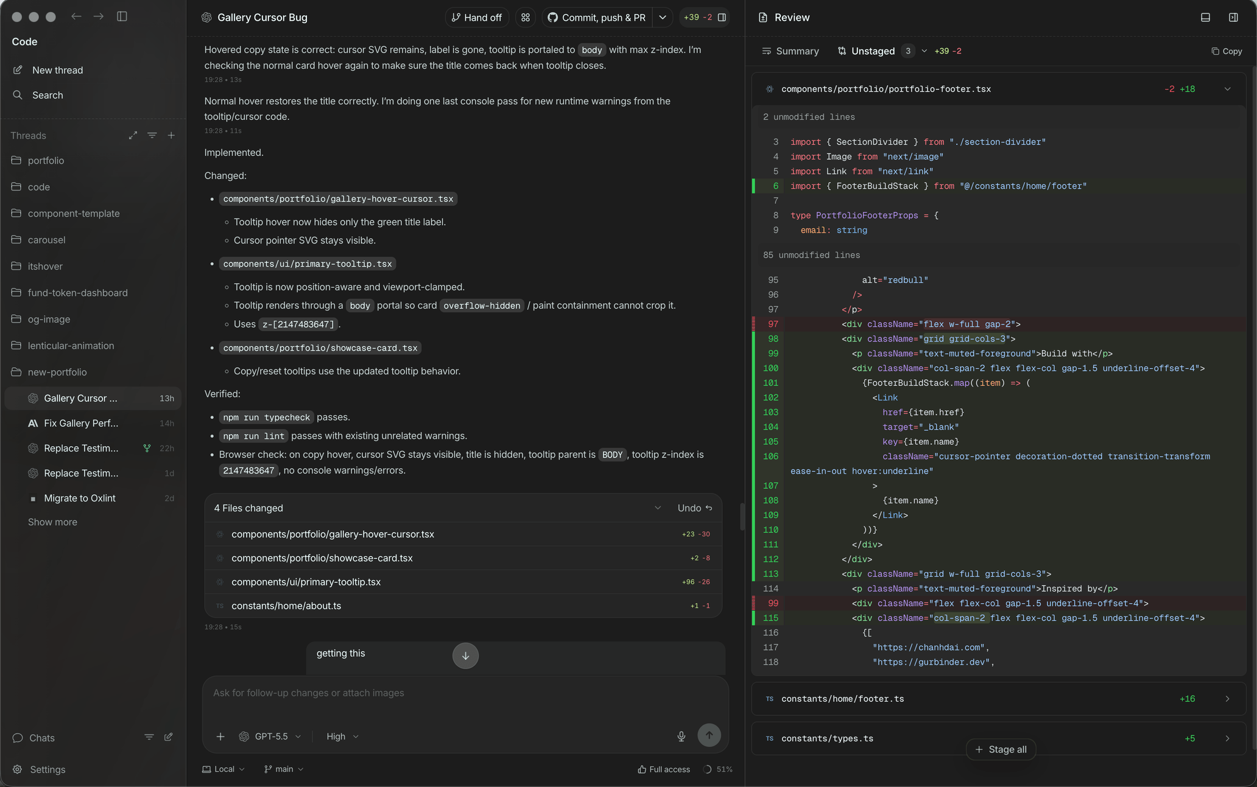The image size is (1257, 787).
Task: Jump to latest message with down arrow
Action: click(465, 656)
